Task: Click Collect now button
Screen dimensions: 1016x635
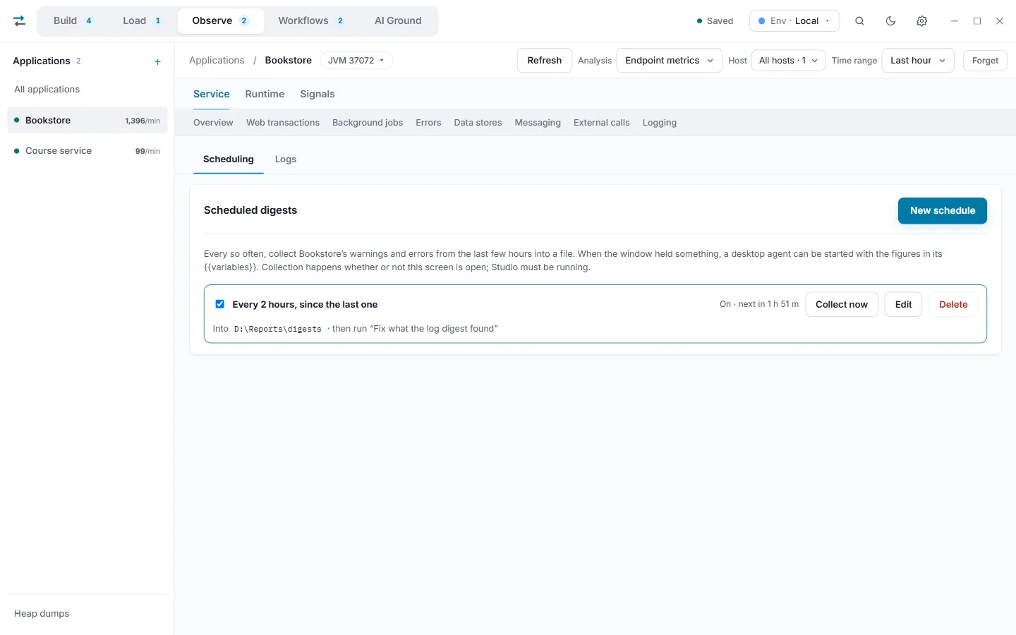Action: (842, 305)
